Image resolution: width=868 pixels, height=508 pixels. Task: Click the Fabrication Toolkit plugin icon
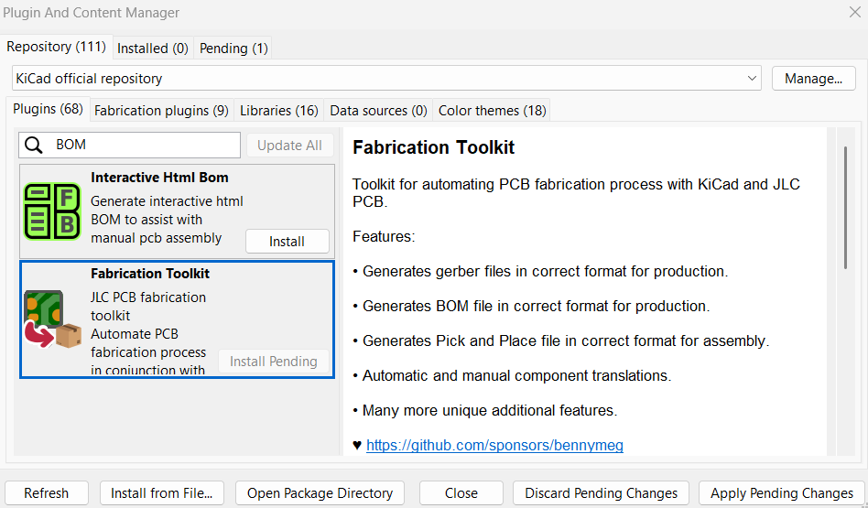click(x=52, y=319)
